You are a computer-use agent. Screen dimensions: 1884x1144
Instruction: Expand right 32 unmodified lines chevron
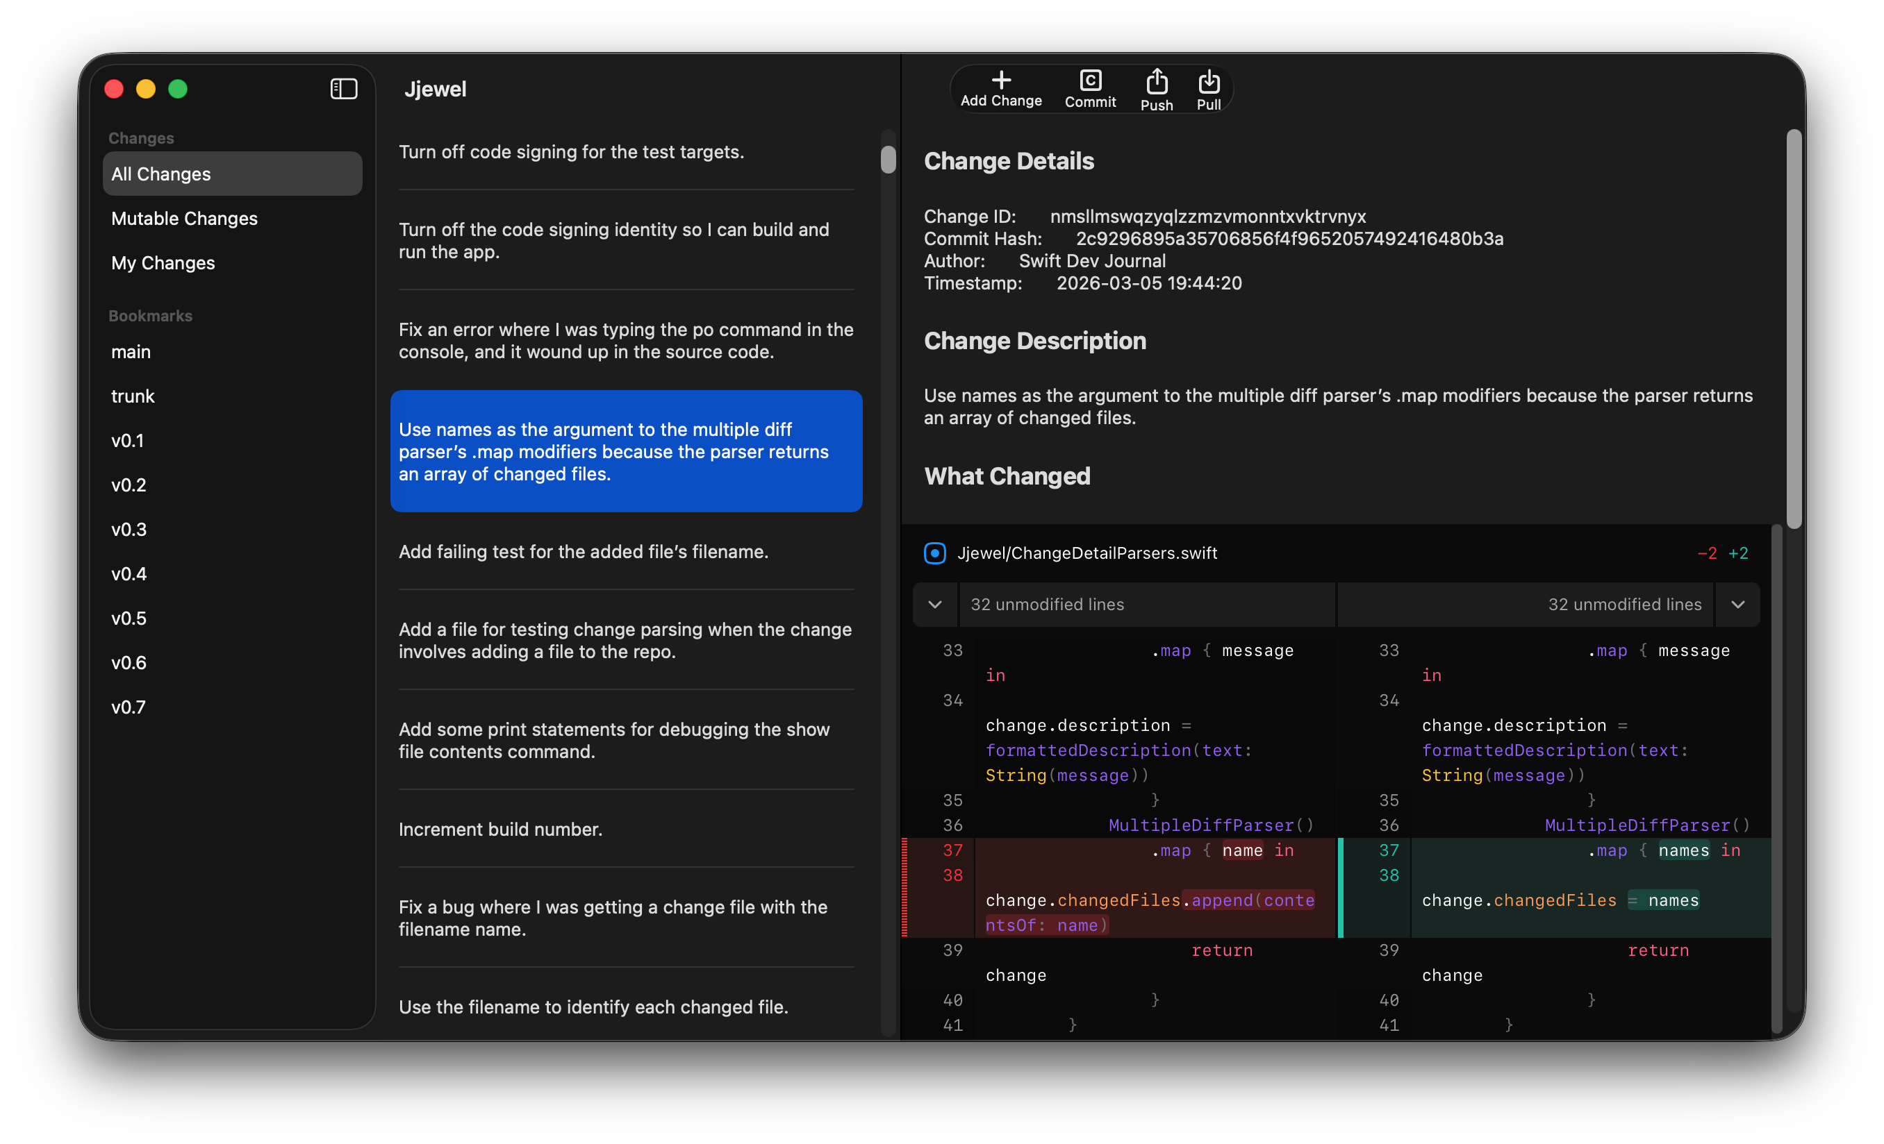pos(1737,605)
